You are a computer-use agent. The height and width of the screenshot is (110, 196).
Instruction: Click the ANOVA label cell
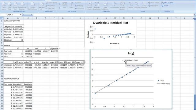(7, 46)
